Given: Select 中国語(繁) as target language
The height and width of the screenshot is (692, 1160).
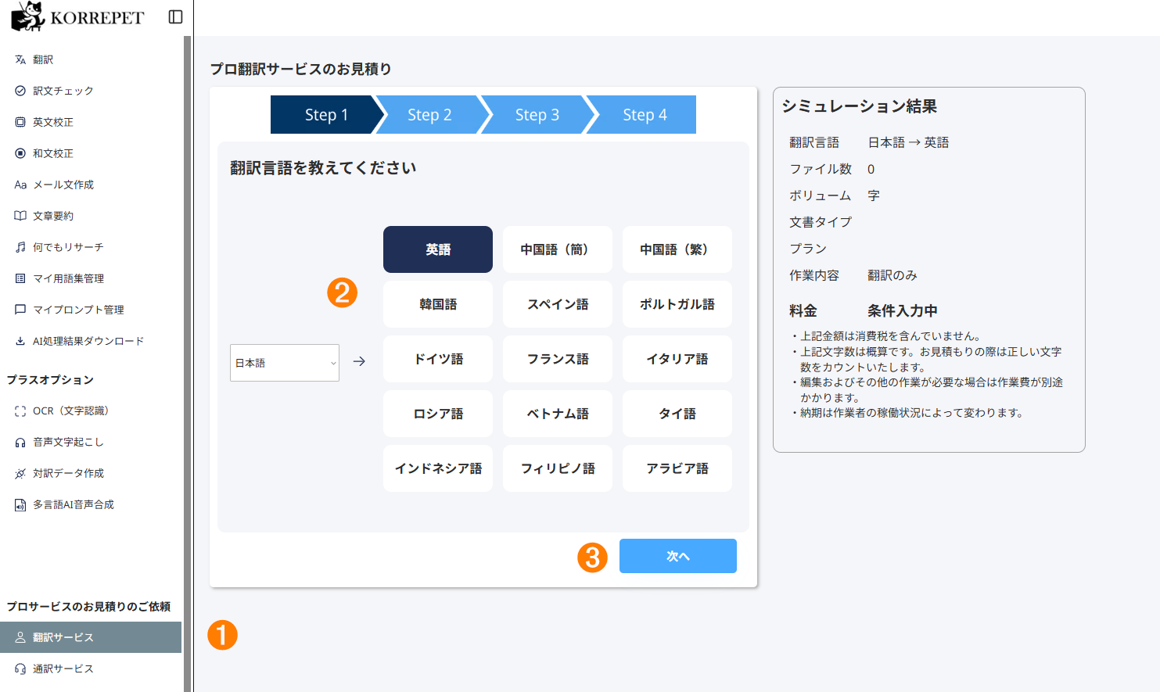Looking at the screenshot, I should (677, 249).
